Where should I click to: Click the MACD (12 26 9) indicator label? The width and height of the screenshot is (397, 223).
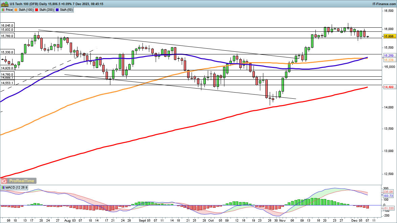point(17,188)
